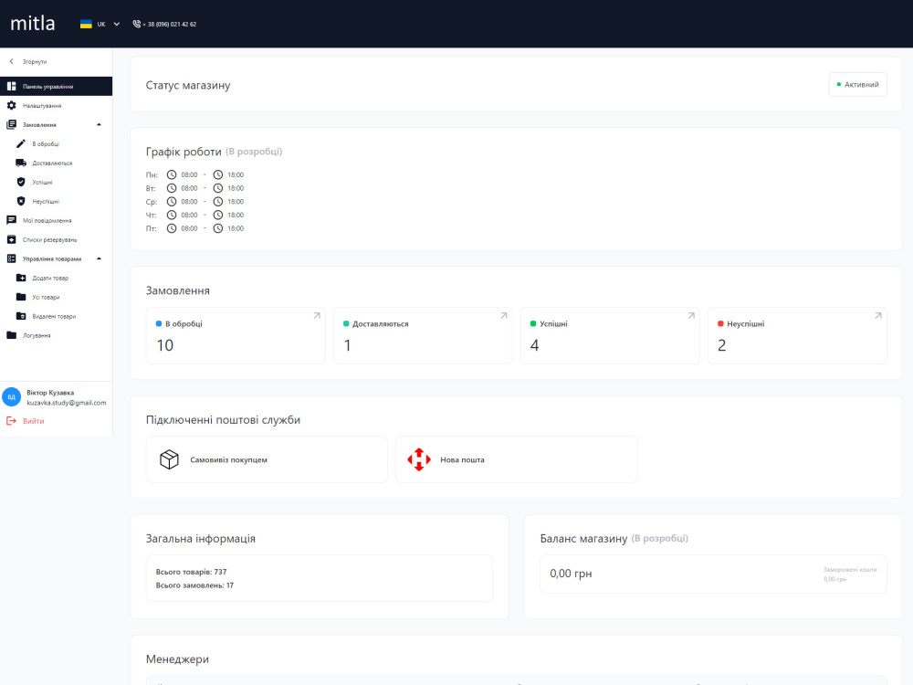Click user name Віктор Кузавка
The image size is (913, 685).
click(x=50, y=393)
